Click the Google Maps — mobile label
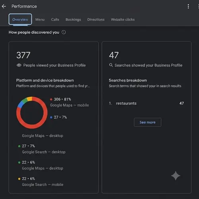Image resolution: width=199 pixels, height=199 pixels. 69,105
